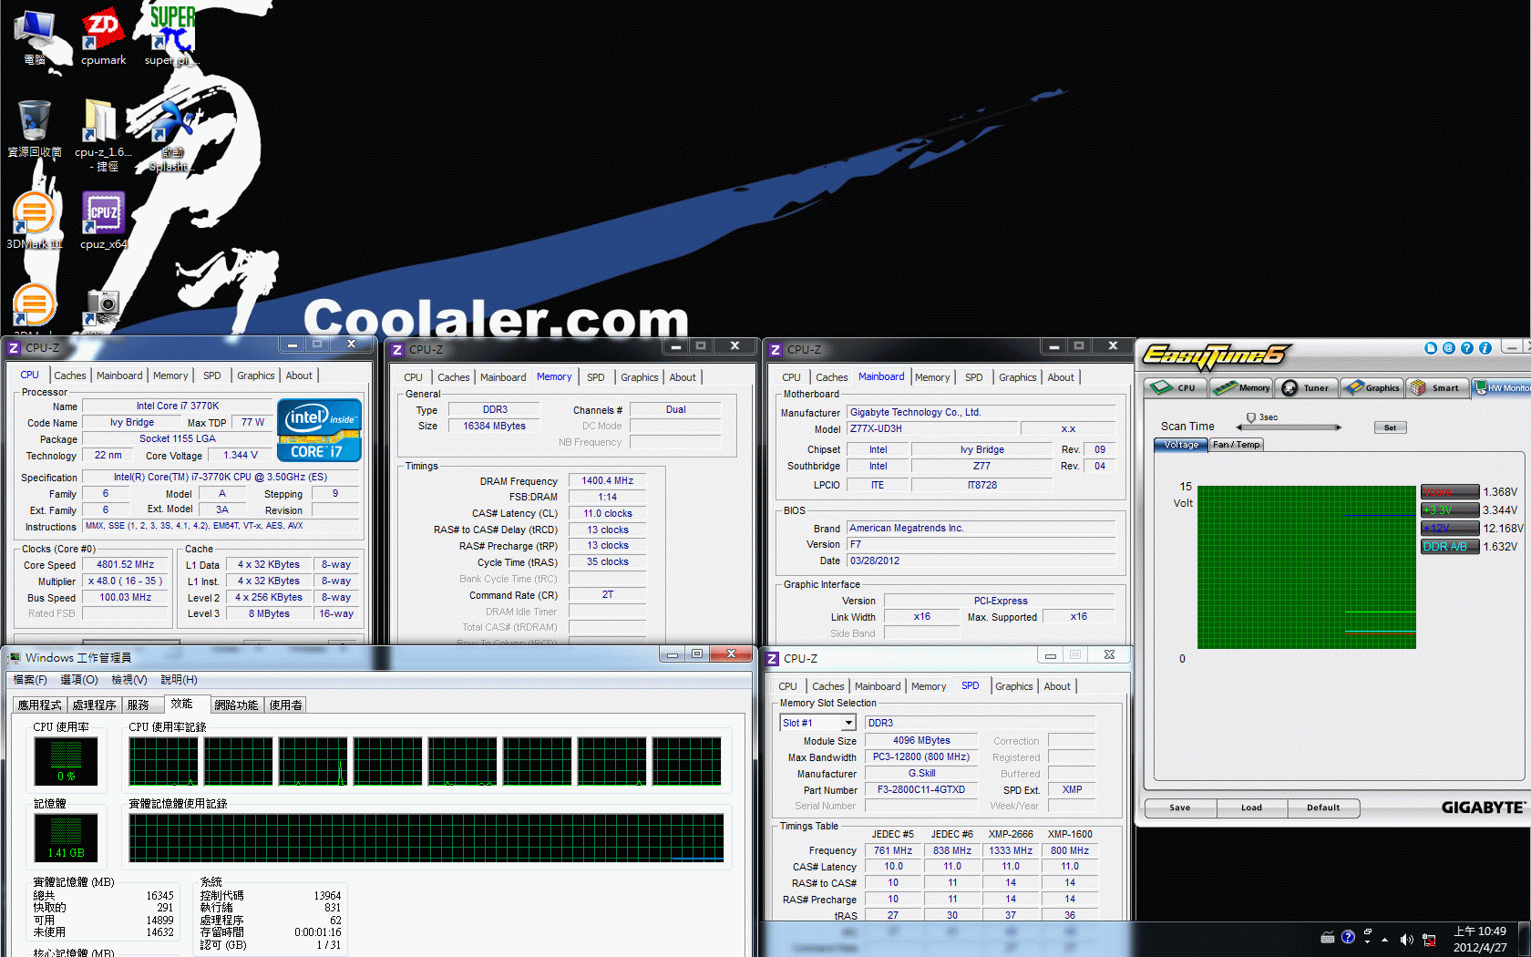This screenshot has width=1531, height=957.
Task: Click the EasyTune6 @ contact icon
Action: (x=1449, y=348)
